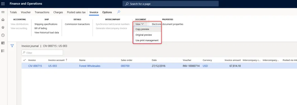Select the Invoice tab
This screenshot has width=297, height=105.
pos(94,12)
